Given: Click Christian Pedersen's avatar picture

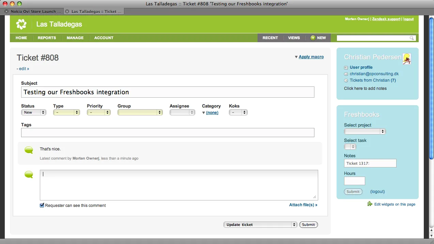Looking at the screenshot, I should point(406,59).
